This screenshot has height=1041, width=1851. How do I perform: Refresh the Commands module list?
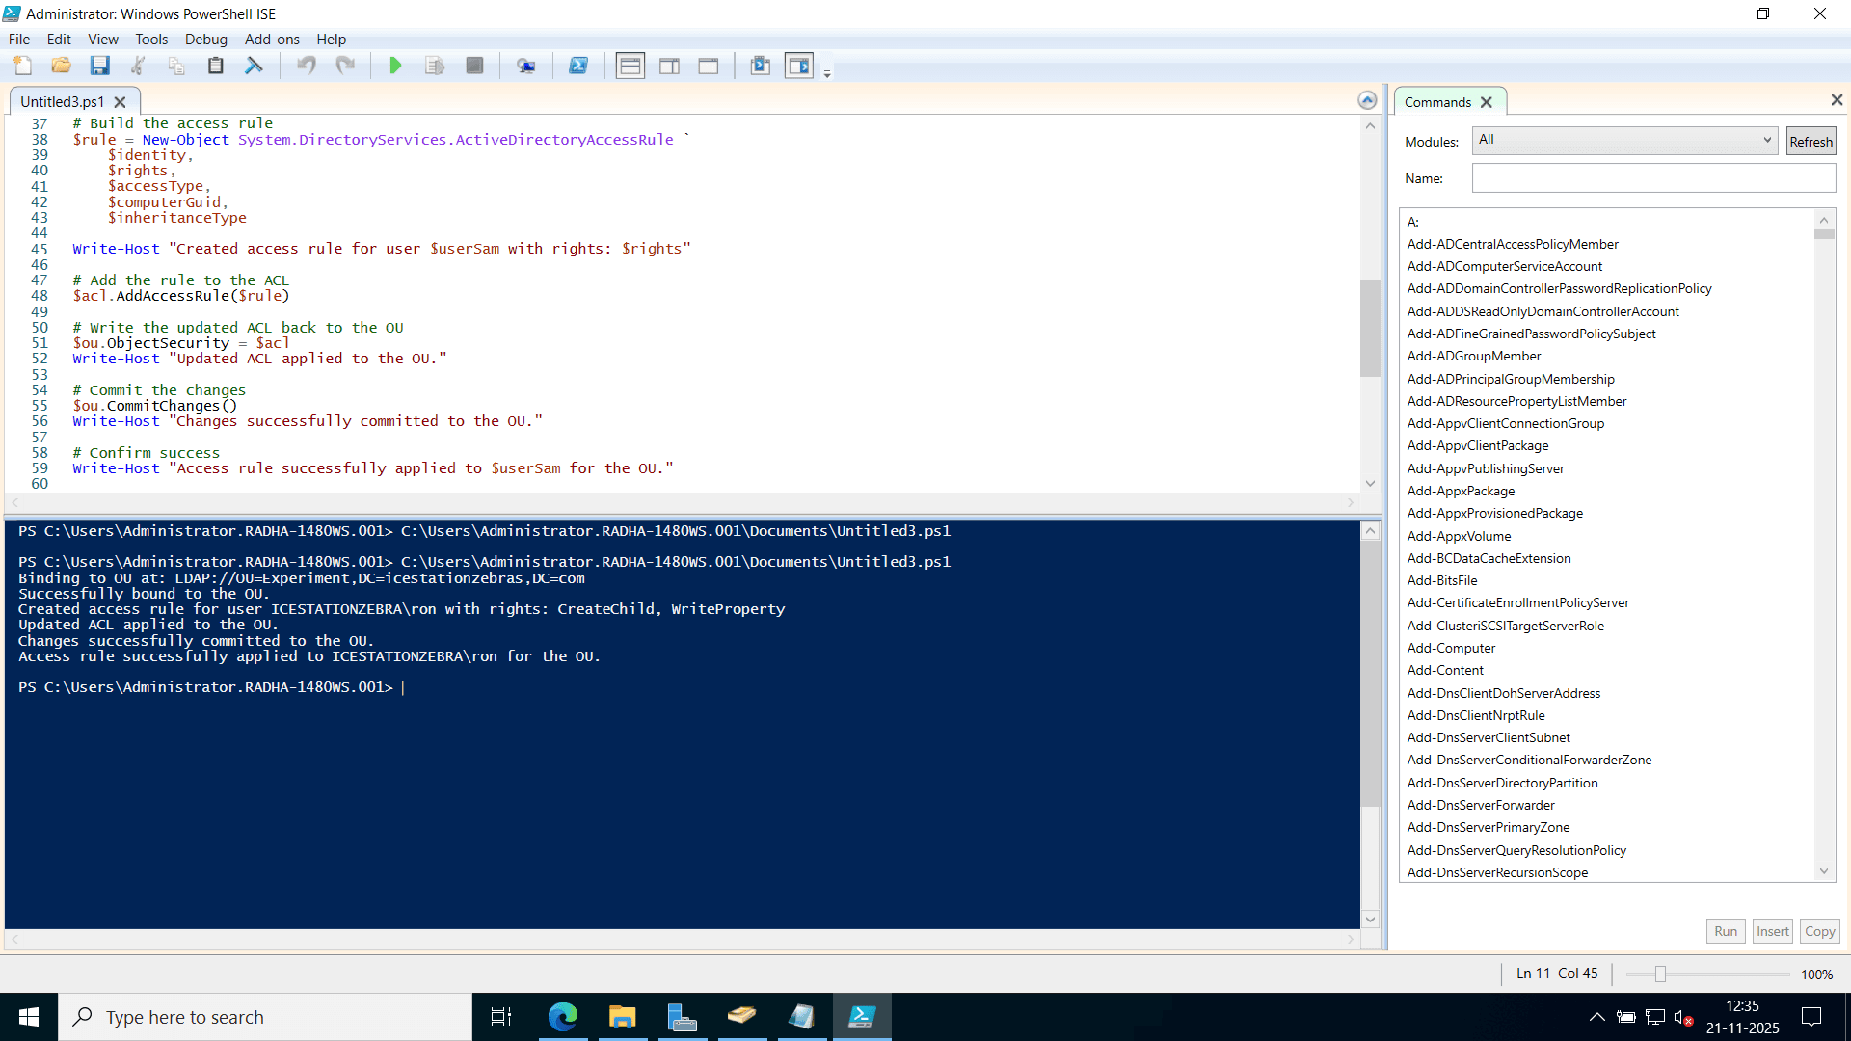pos(1810,140)
